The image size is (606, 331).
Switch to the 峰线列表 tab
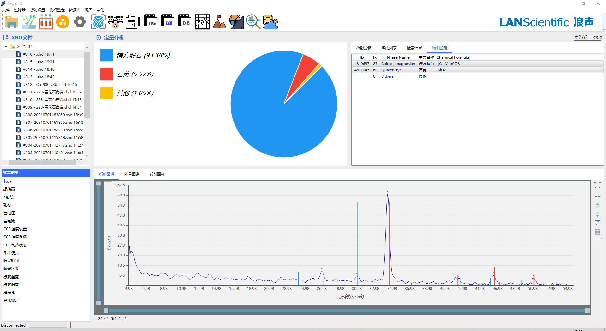click(x=389, y=48)
